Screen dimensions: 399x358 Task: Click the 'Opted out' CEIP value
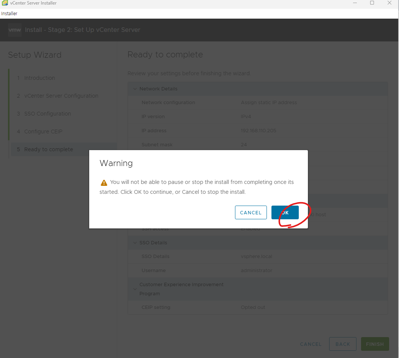[x=253, y=307]
